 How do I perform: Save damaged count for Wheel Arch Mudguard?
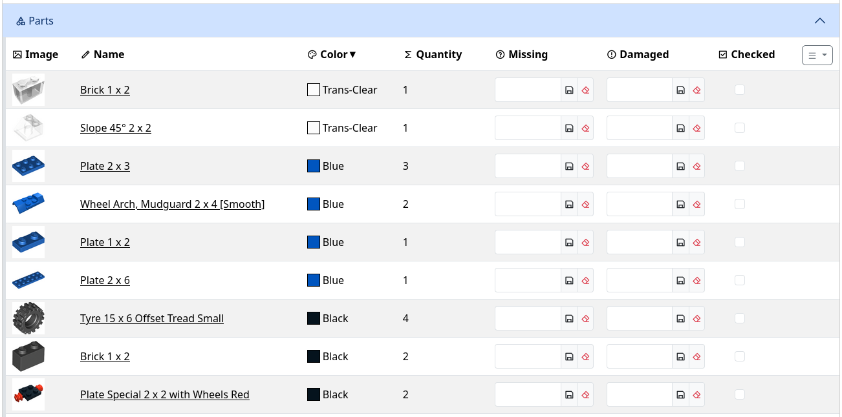pos(681,205)
